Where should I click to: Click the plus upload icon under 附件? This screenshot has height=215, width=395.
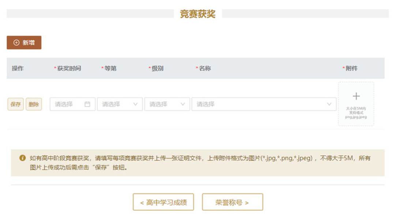[355, 96]
